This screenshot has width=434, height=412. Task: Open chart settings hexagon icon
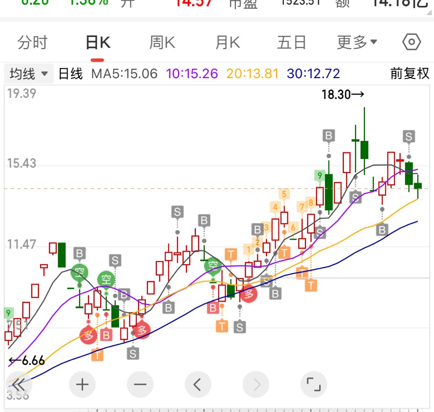(412, 42)
